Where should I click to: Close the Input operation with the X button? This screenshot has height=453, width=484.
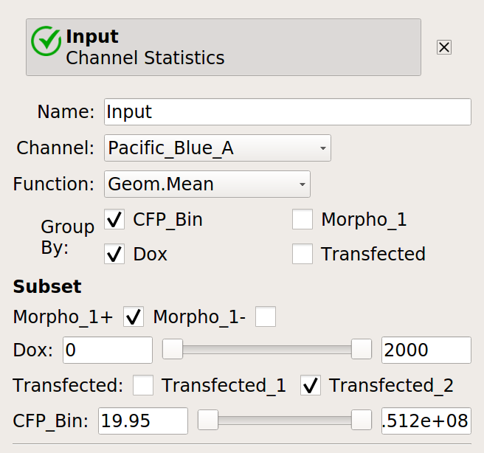pos(444,47)
